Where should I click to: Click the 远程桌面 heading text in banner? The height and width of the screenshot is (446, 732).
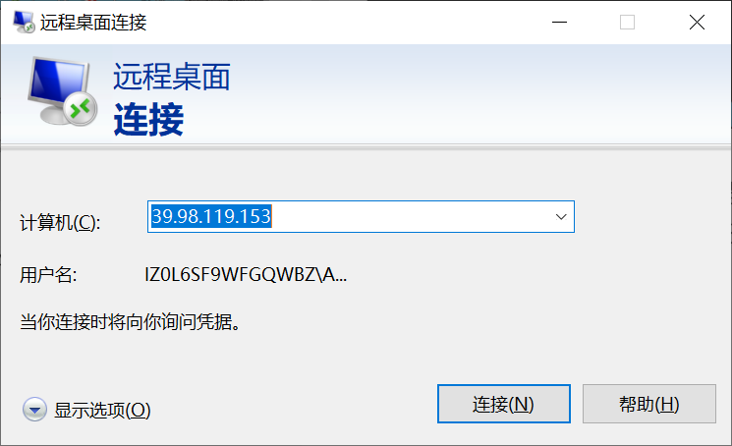[x=172, y=77]
